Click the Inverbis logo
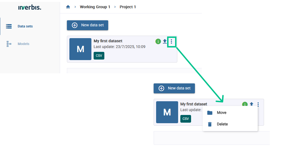This screenshot has height=152, width=299. point(30,8)
